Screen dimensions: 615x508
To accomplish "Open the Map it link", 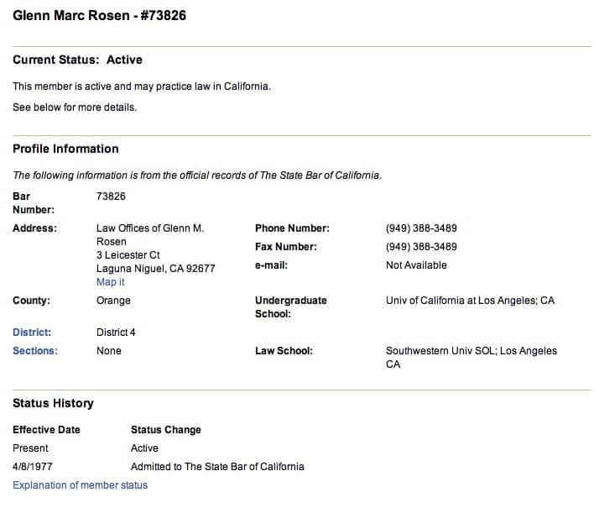I will pyautogui.click(x=110, y=282).
